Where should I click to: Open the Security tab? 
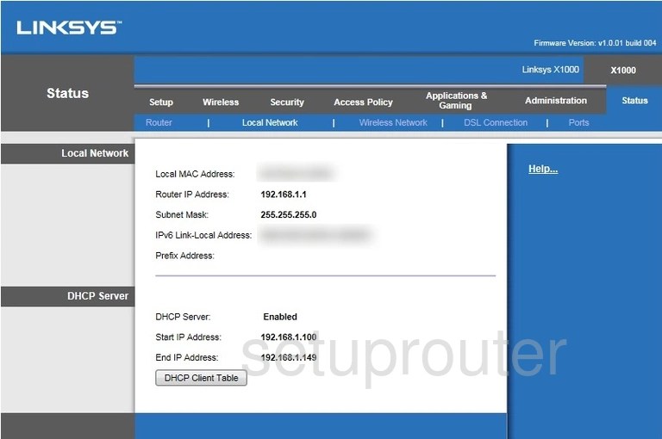287,102
